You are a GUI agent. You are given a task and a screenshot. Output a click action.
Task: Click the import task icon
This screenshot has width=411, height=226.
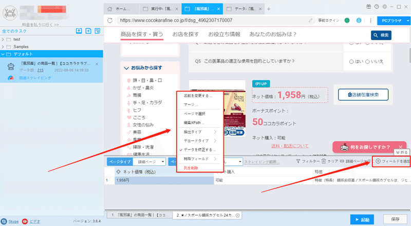click(79, 31)
